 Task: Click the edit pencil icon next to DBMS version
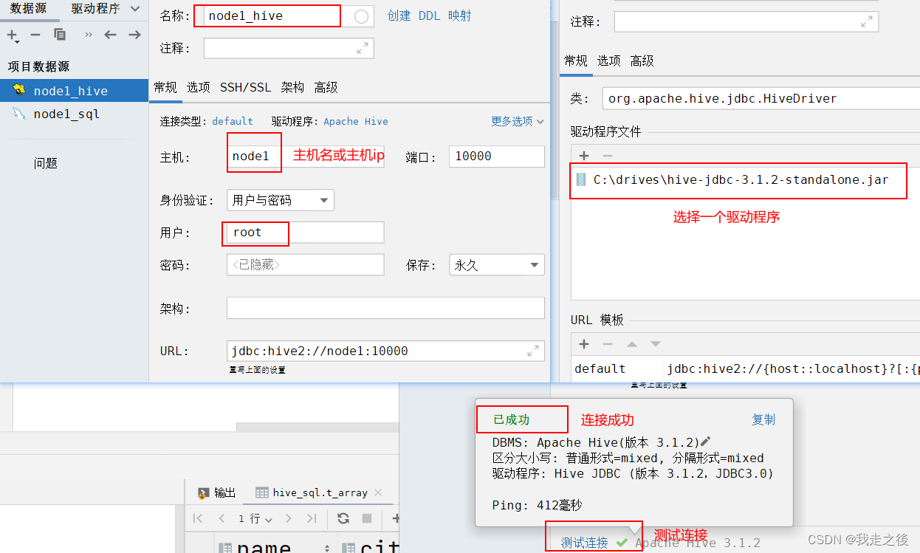tap(705, 441)
